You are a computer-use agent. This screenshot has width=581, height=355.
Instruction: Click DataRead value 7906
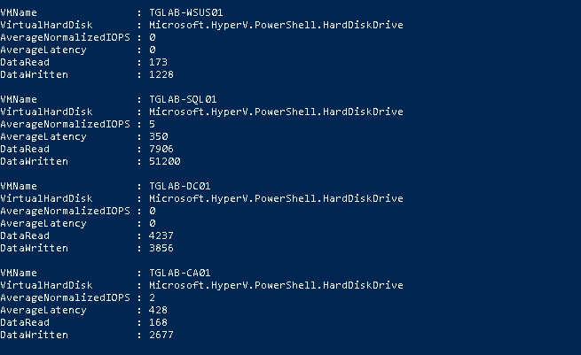pos(161,149)
